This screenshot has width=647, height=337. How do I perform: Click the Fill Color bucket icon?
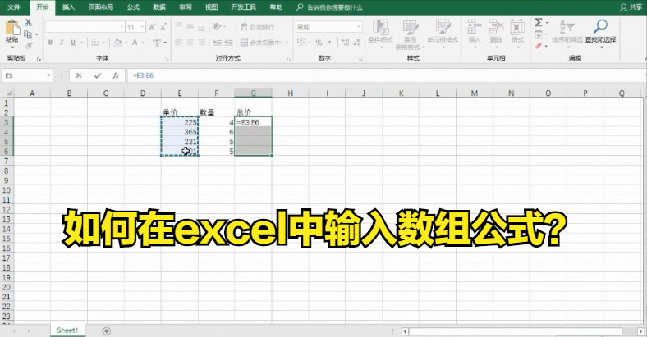coord(117,42)
